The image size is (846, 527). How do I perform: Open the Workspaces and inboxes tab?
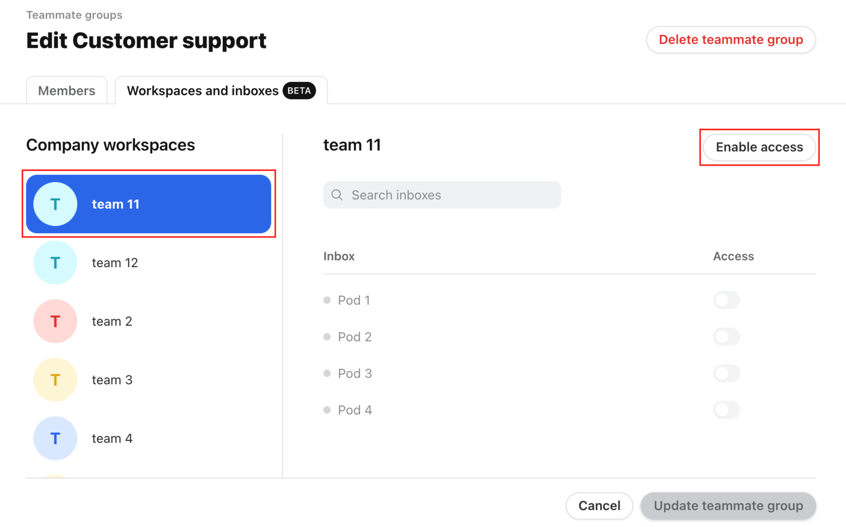(x=203, y=90)
